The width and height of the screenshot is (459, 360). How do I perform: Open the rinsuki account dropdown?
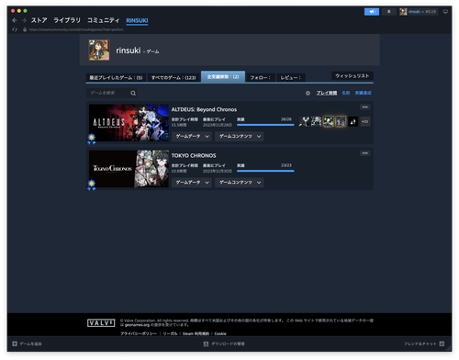(x=419, y=12)
